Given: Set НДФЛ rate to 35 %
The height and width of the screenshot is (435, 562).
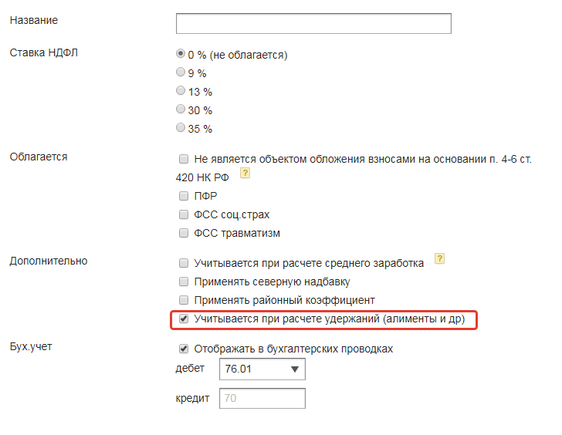Looking at the screenshot, I should pos(181,128).
